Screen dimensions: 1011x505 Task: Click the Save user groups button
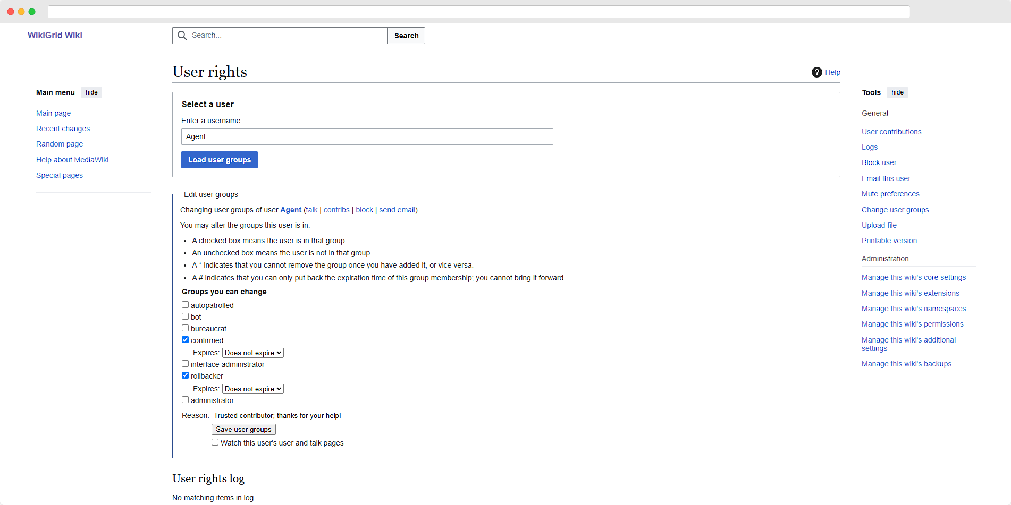click(x=243, y=430)
